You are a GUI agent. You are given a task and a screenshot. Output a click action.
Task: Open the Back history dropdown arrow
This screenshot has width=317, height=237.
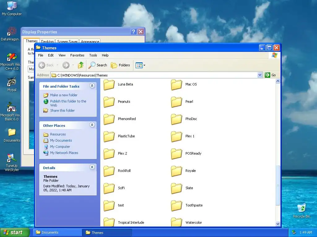point(57,65)
